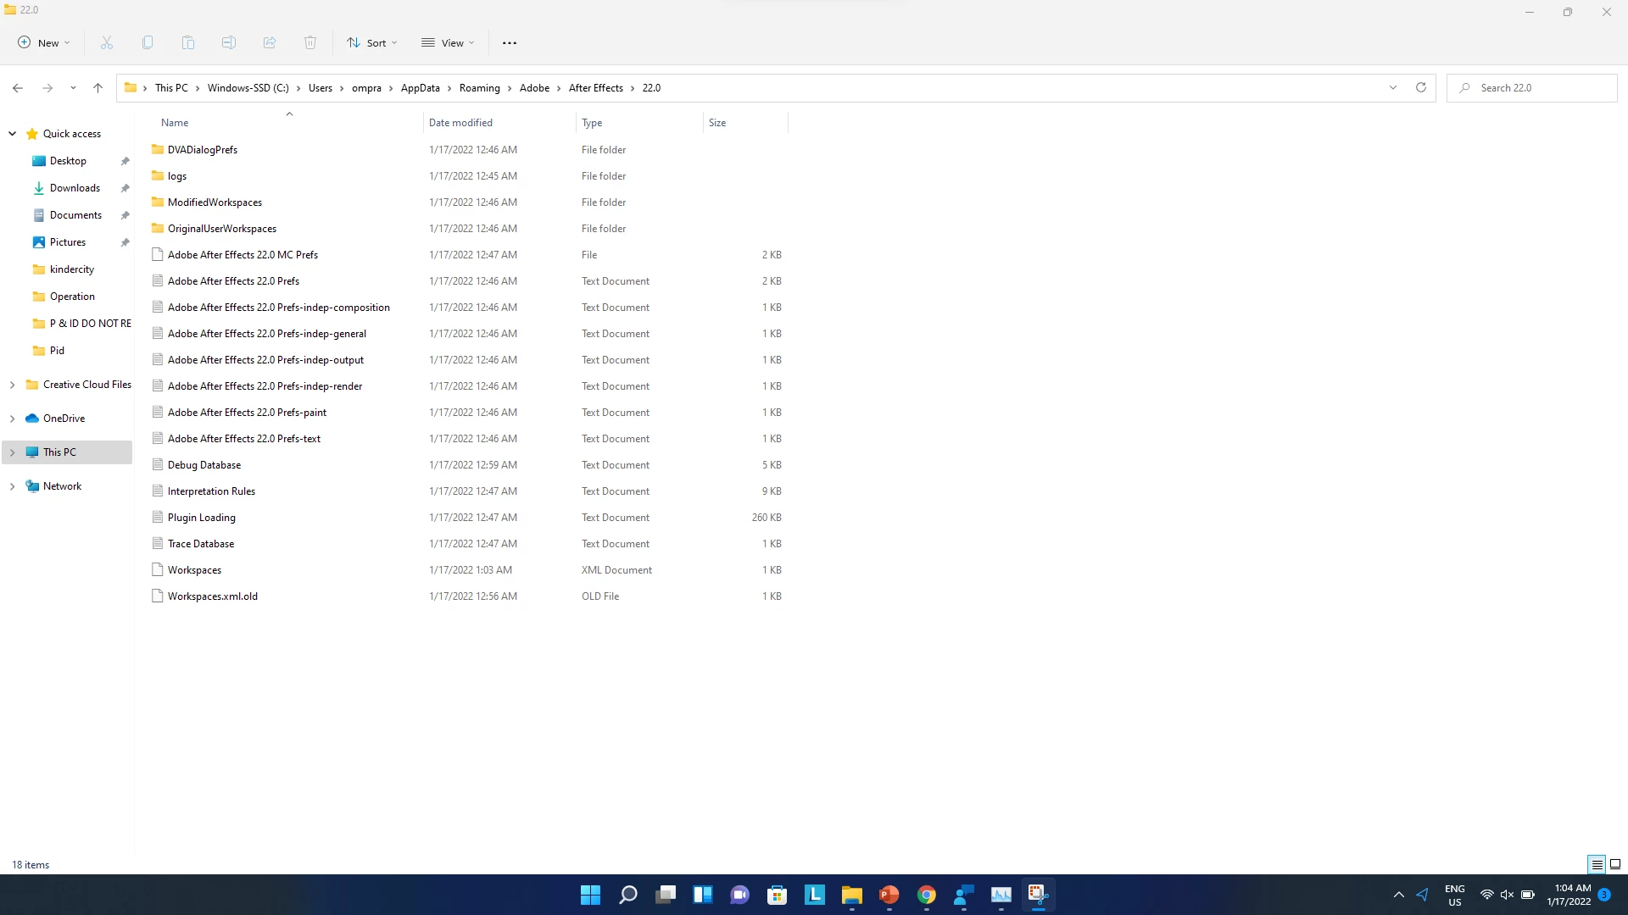1628x915 pixels.
Task: Click the Share icon in toolbar
Action: pyautogui.click(x=270, y=42)
